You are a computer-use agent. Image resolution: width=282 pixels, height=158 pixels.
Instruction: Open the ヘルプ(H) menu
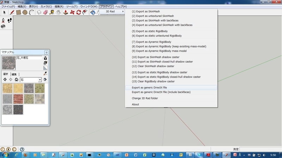click(121, 6)
